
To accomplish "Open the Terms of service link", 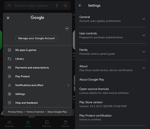I will [35, 112].
